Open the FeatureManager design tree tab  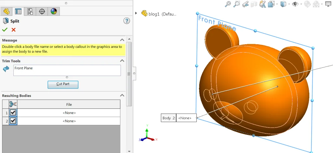[7, 11]
